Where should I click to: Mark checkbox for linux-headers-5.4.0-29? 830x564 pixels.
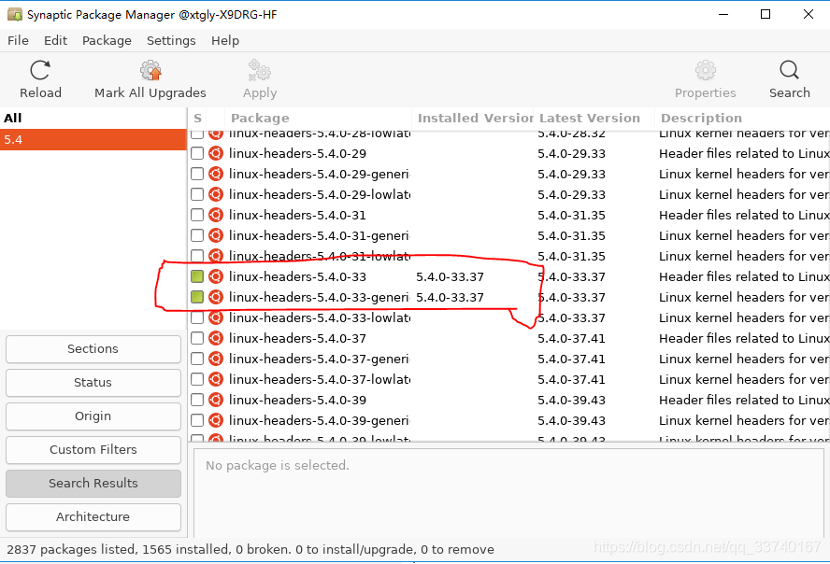[x=197, y=153]
